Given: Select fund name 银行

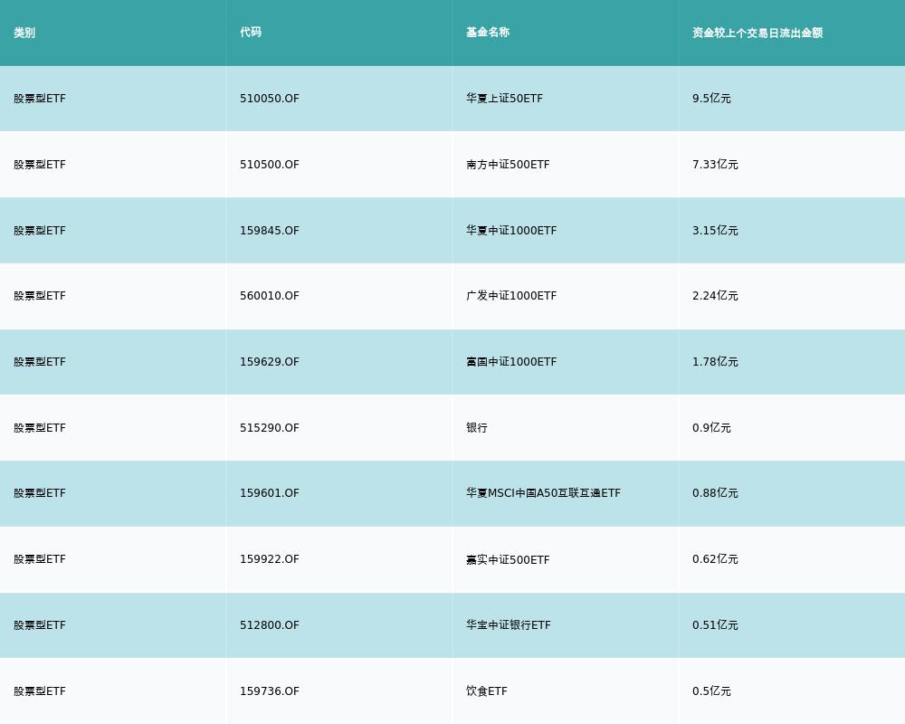Looking at the screenshot, I should point(477,428).
